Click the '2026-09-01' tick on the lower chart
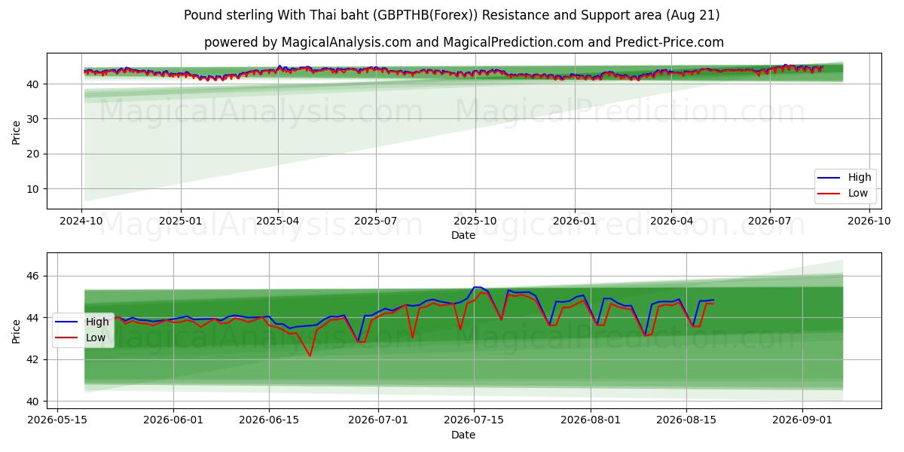904x452 pixels. [802, 420]
